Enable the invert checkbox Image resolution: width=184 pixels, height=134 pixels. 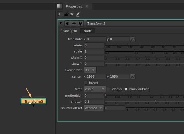pos(86,83)
